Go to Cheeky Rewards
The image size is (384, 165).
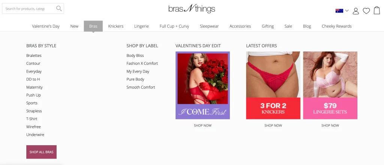pos(336,26)
